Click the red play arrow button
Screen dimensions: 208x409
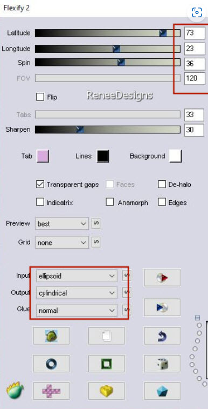162,277
